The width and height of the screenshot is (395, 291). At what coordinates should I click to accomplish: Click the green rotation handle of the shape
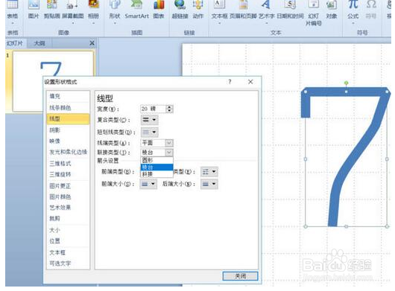[347, 83]
